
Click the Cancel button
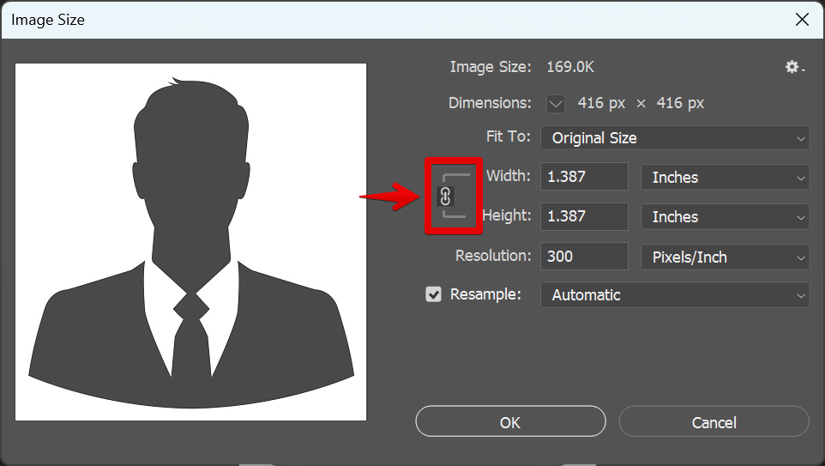[714, 421]
